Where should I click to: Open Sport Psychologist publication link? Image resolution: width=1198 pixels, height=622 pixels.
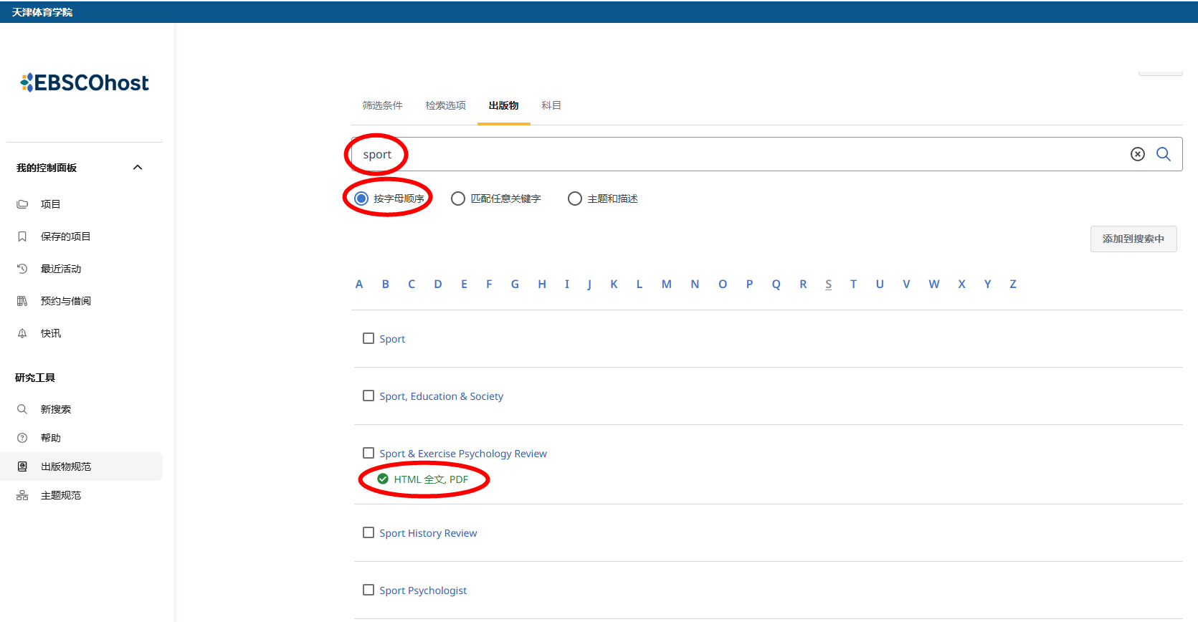coord(423,590)
